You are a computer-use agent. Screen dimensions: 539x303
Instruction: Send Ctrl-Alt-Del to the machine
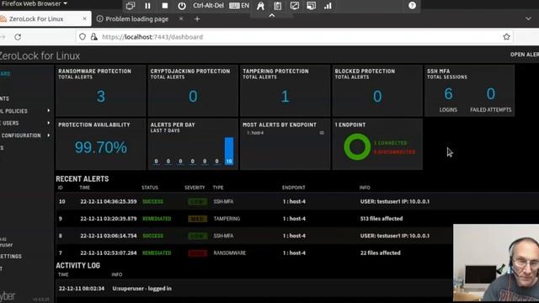[208, 6]
